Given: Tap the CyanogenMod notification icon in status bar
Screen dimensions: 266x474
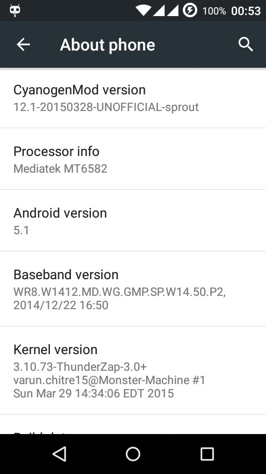Looking at the screenshot, I should coord(15,11).
